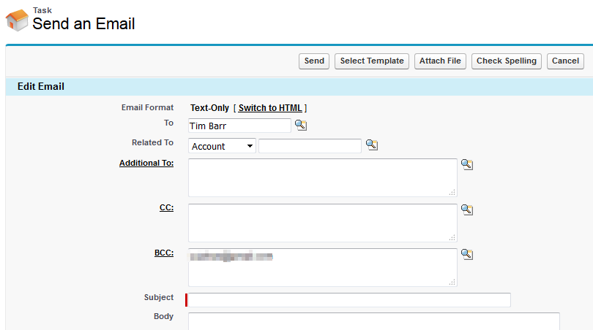Click inside the To field containing Tim Barr
Screen dimensions: 593x330
tap(239, 126)
